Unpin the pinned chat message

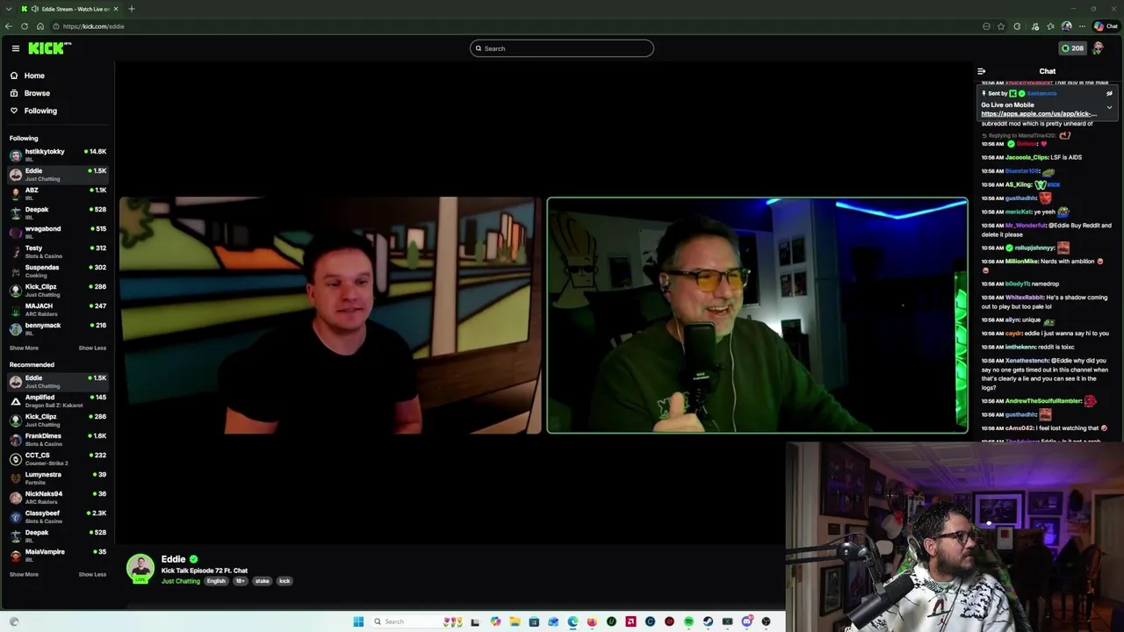coord(1109,93)
